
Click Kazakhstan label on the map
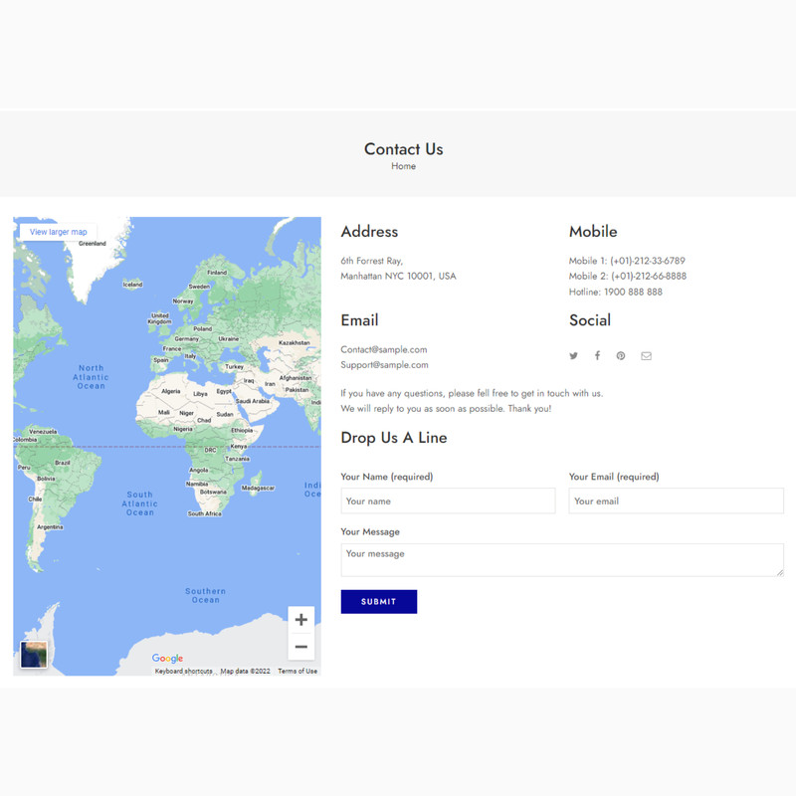[x=295, y=342]
